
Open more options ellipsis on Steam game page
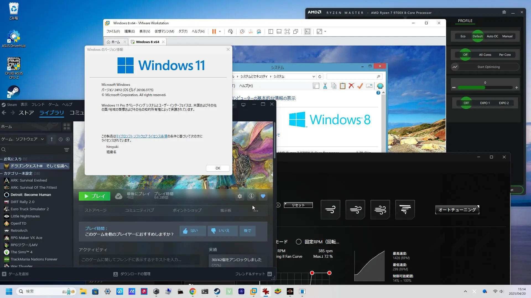256,211
